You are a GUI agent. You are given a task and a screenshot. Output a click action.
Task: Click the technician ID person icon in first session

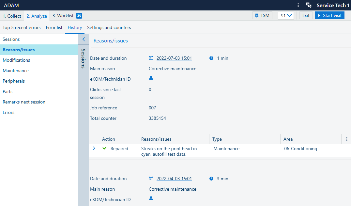click(151, 78)
